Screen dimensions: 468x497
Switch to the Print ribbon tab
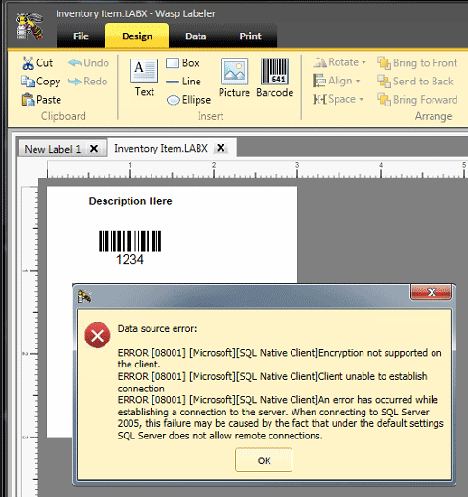(250, 36)
